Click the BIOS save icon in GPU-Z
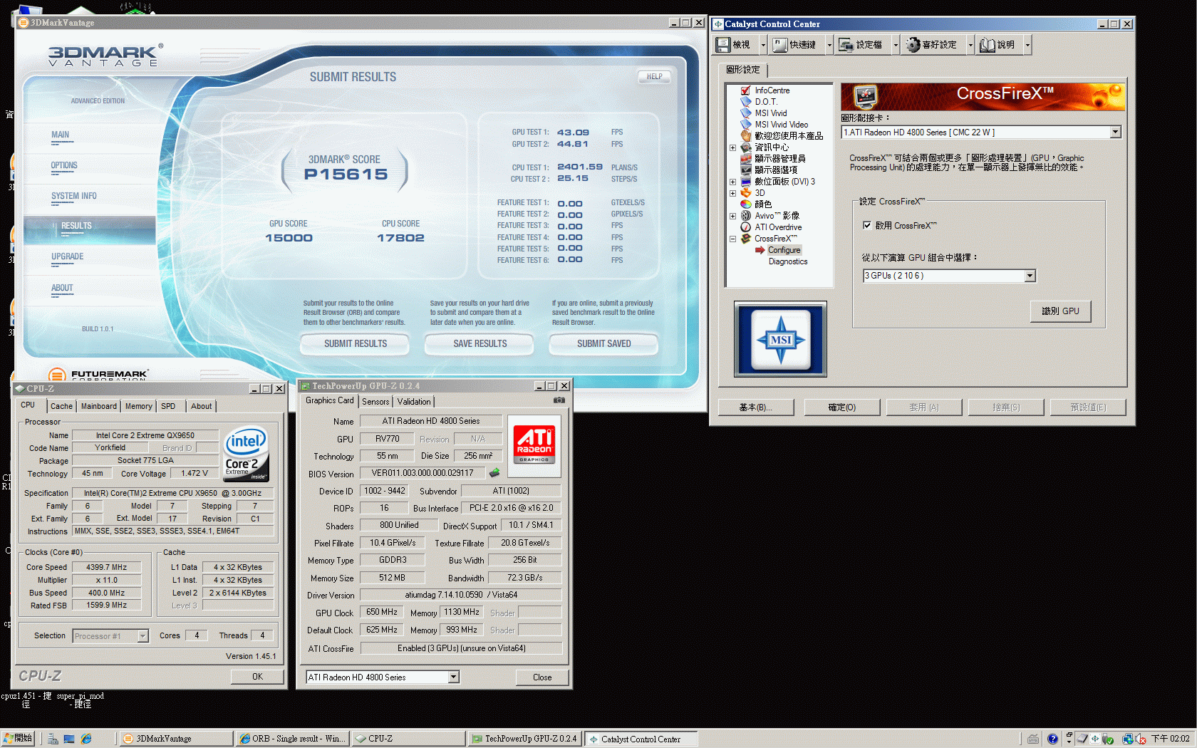 494,473
